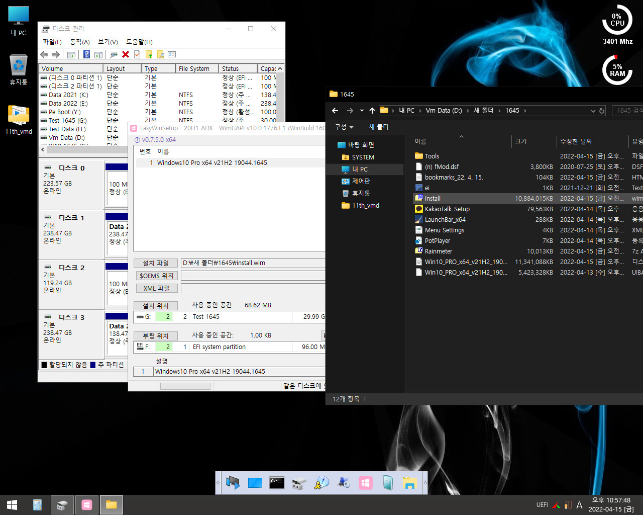The height and width of the screenshot is (515, 643).
Task: Open the drive toolbox icon in launch bar
Action: pyautogui.click(x=299, y=483)
